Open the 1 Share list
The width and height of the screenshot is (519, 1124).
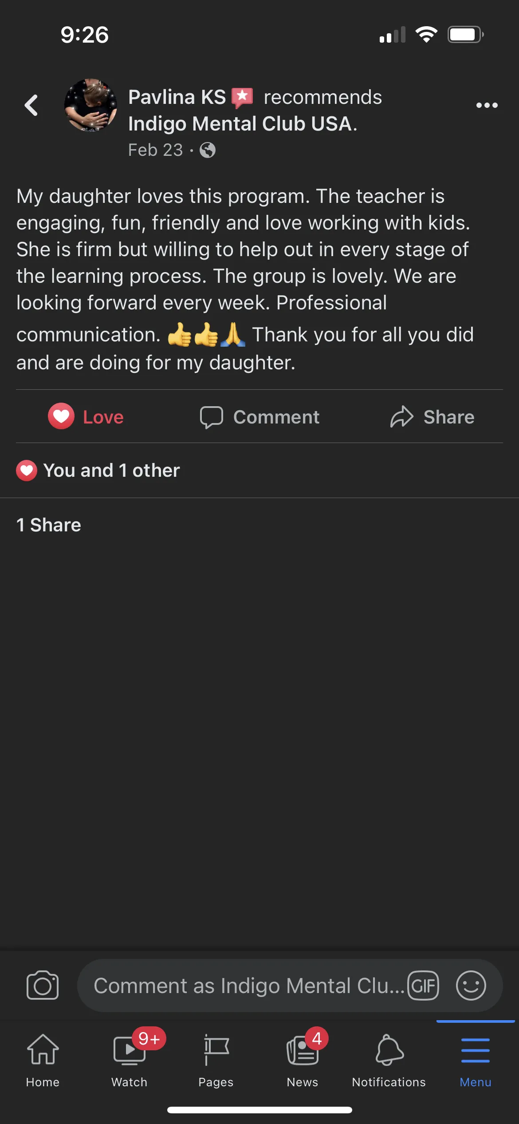[49, 525]
